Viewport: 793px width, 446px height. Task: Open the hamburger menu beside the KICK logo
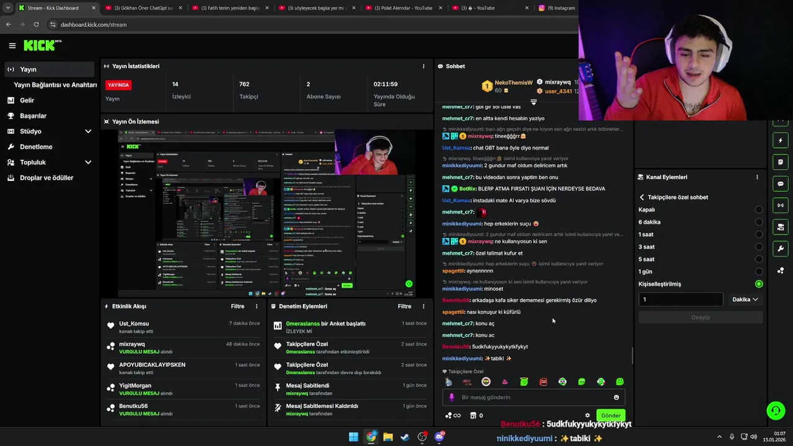pos(12,45)
